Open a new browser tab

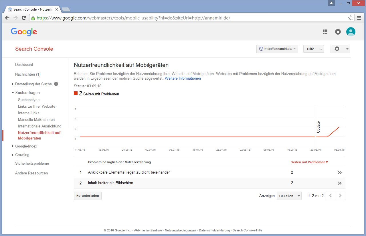tap(66, 9)
